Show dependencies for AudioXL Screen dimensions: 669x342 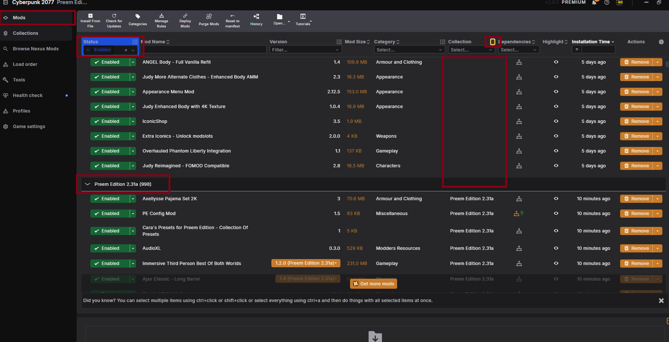519,248
